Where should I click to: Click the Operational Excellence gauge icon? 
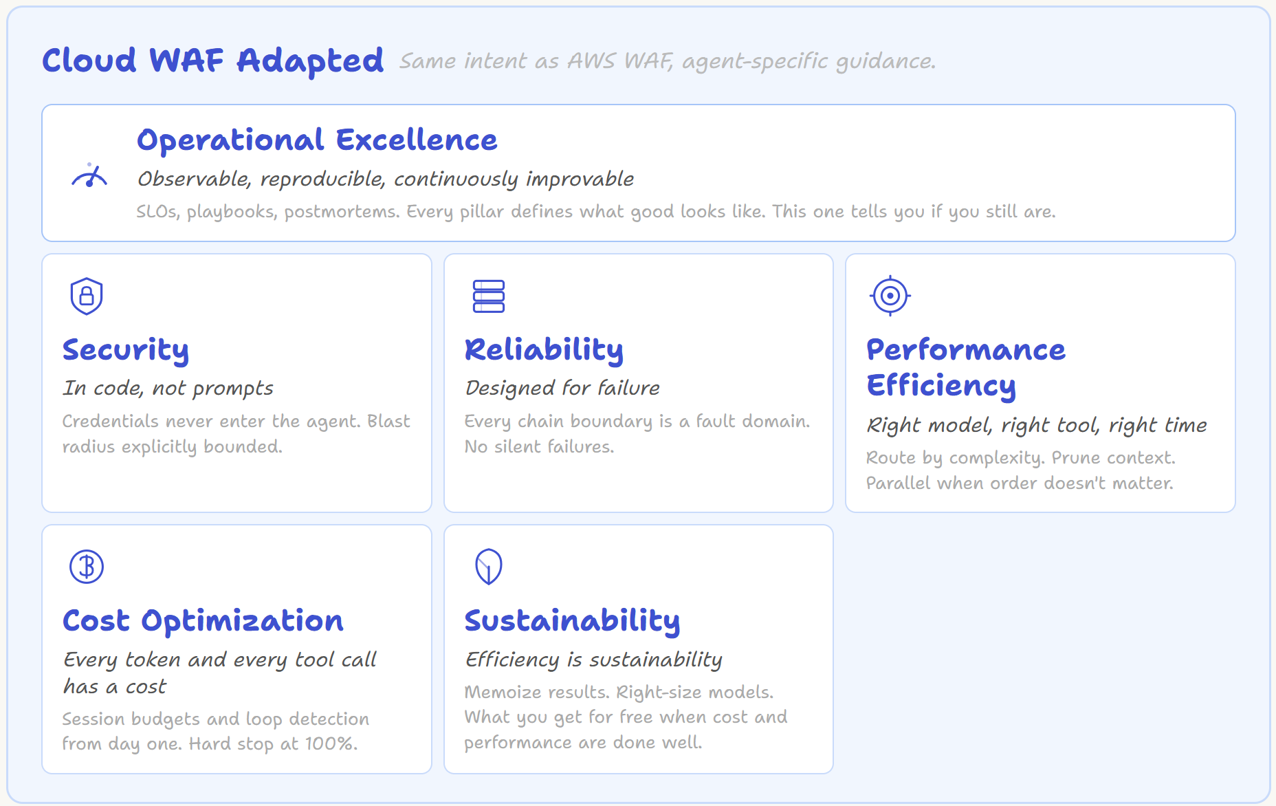[89, 176]
